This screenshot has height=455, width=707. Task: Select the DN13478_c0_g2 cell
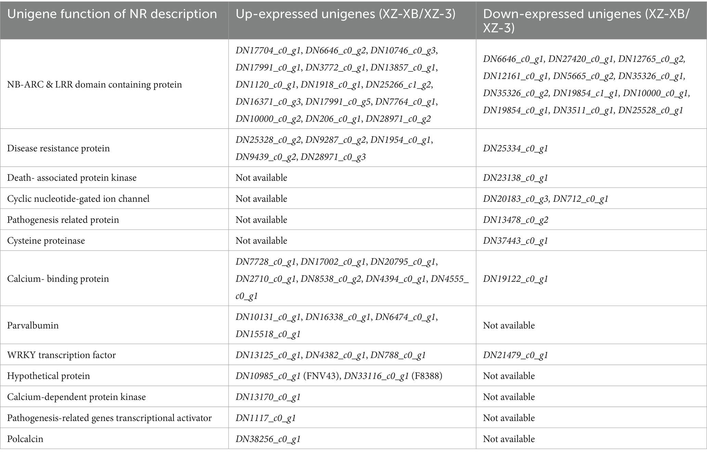point(515,220)
